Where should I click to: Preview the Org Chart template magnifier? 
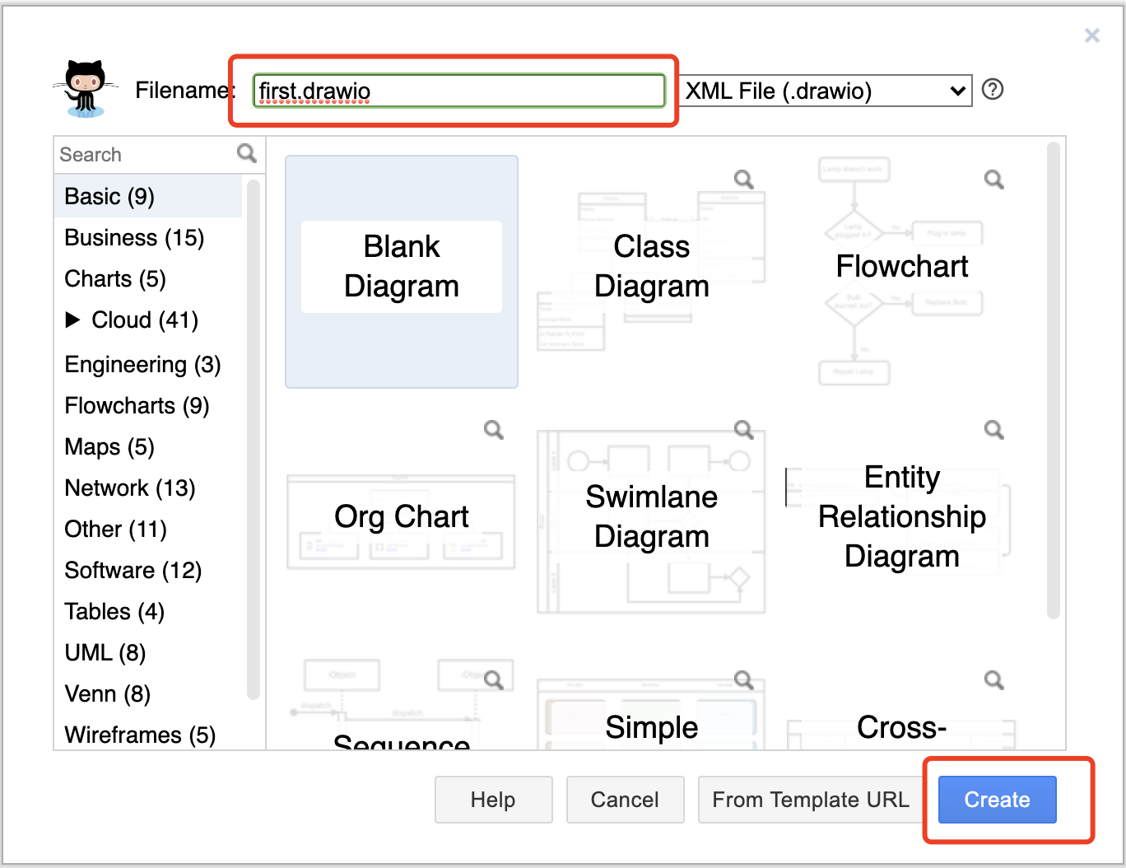[x=494, y=430]
